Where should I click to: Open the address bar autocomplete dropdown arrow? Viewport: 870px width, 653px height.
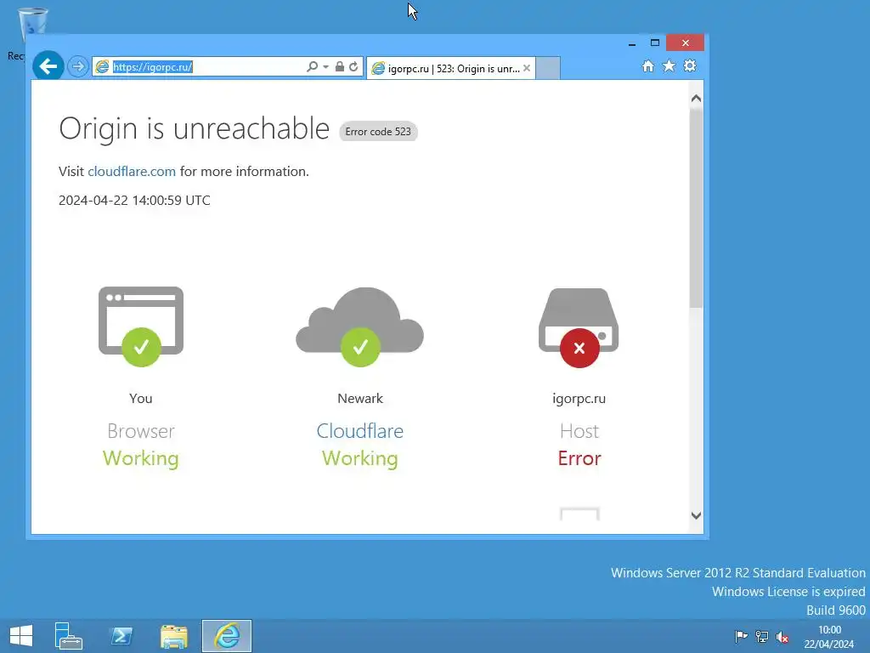[x=325, y=66]
